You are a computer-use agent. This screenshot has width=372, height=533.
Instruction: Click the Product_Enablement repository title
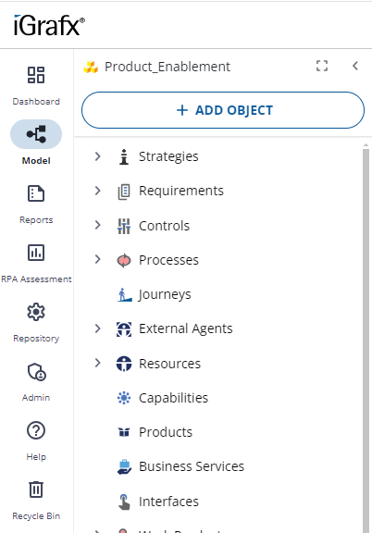pyautogui.click(x=167, y=67)
